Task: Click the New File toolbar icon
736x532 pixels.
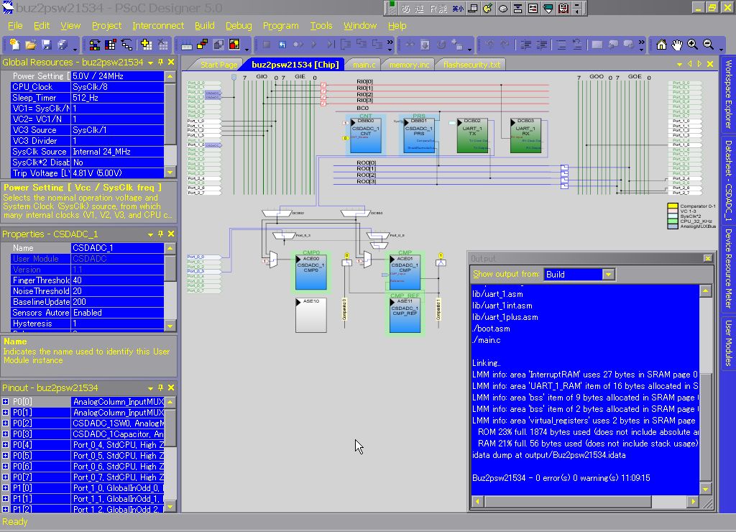Action: click(14, 45)
